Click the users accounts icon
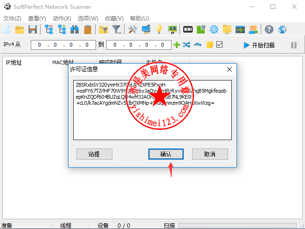305x229 pixels. point(253,29)
